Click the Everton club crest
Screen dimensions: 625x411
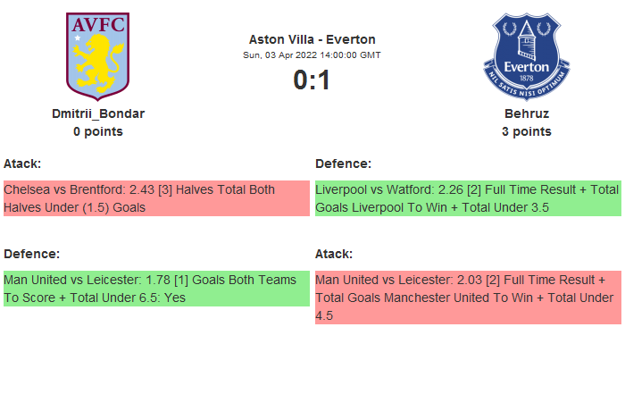(526, 55)
